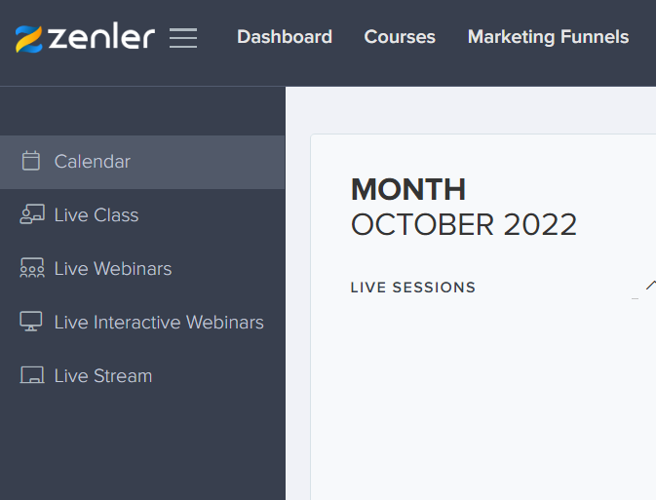Open the Live Class section
The image size is (656, 500).
[x=142, y=215]
